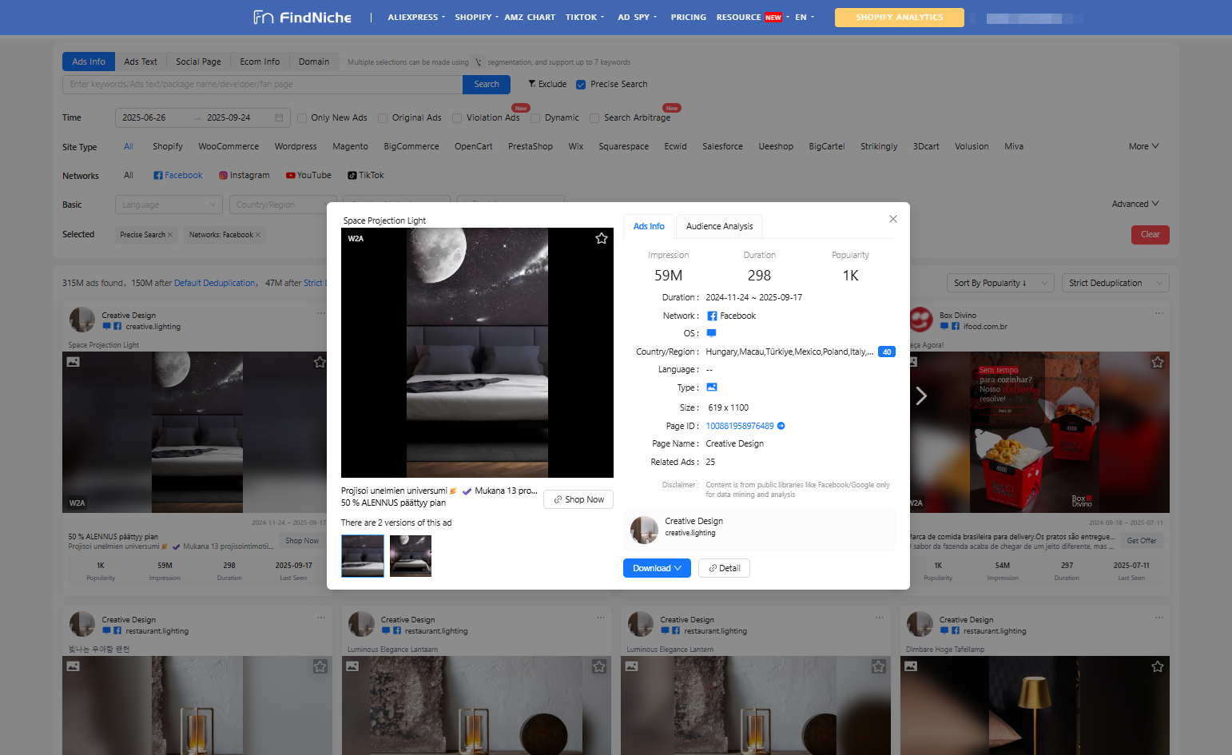Star the Space Projection Light ad in the modal
1232x755 pixels.
[602, 238]
